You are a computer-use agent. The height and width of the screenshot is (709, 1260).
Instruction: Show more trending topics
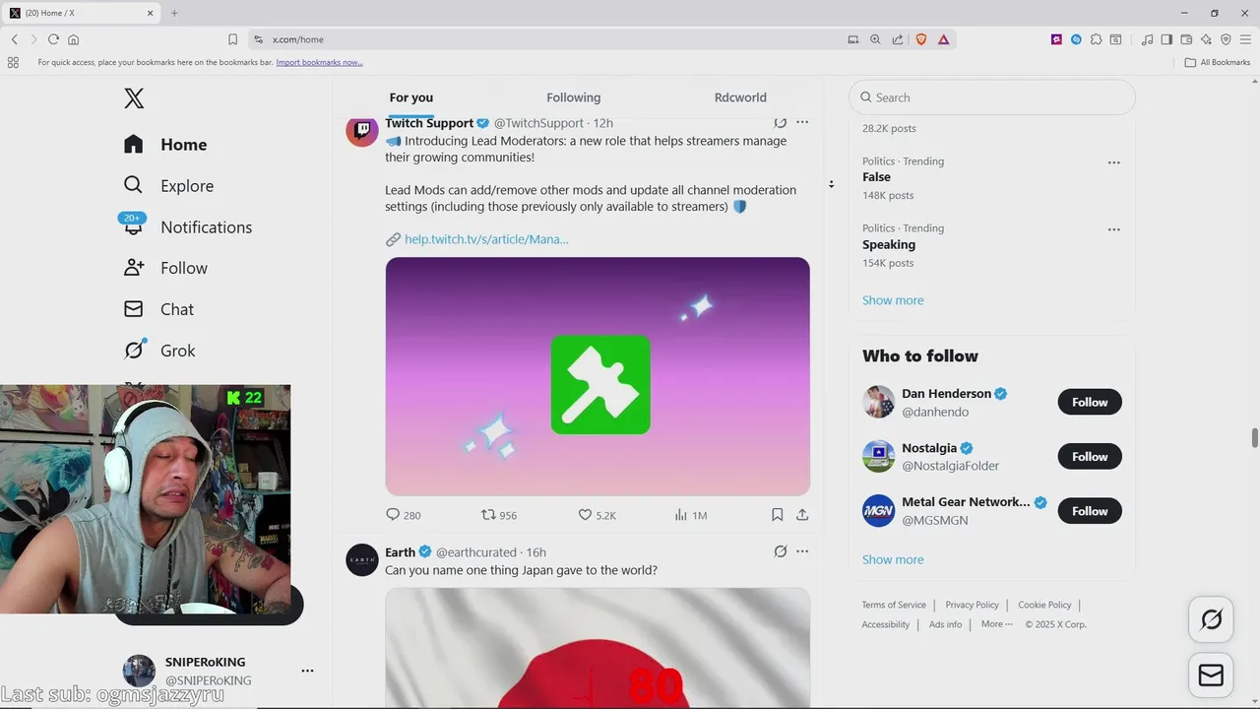(x=893, y=300)
